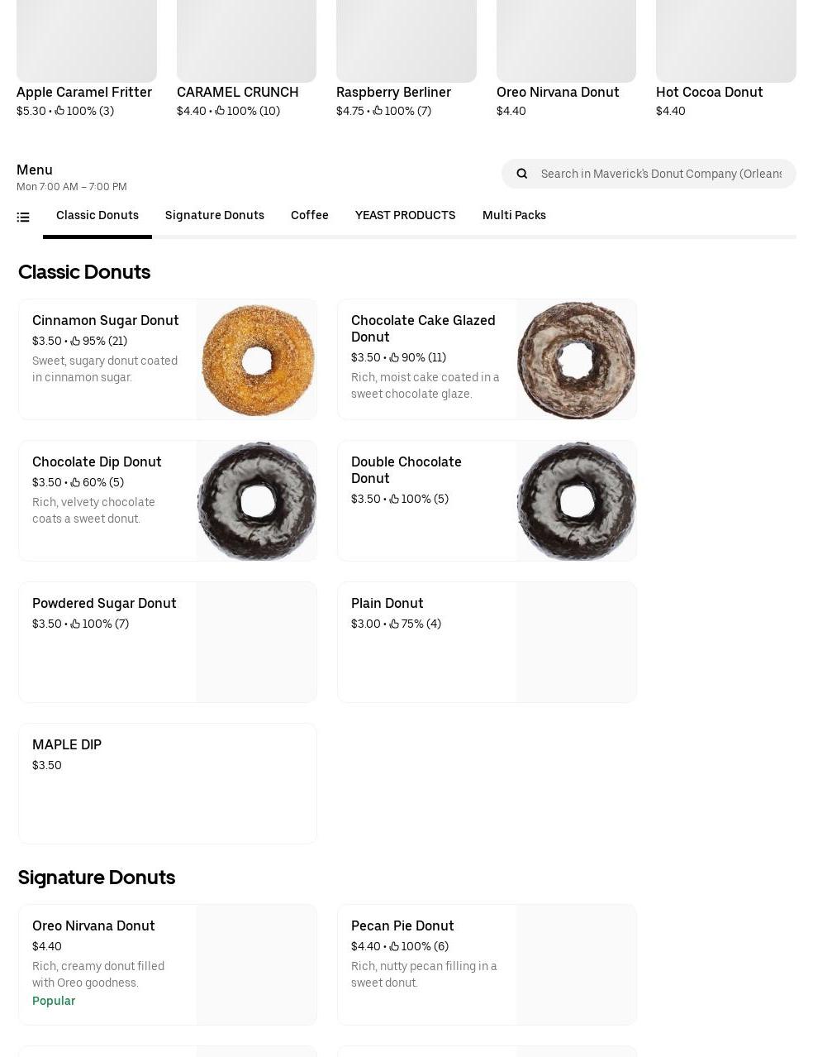Click thumbs-up rating icon on Cinnamon Sugar Donut

(x=75, y=341)
